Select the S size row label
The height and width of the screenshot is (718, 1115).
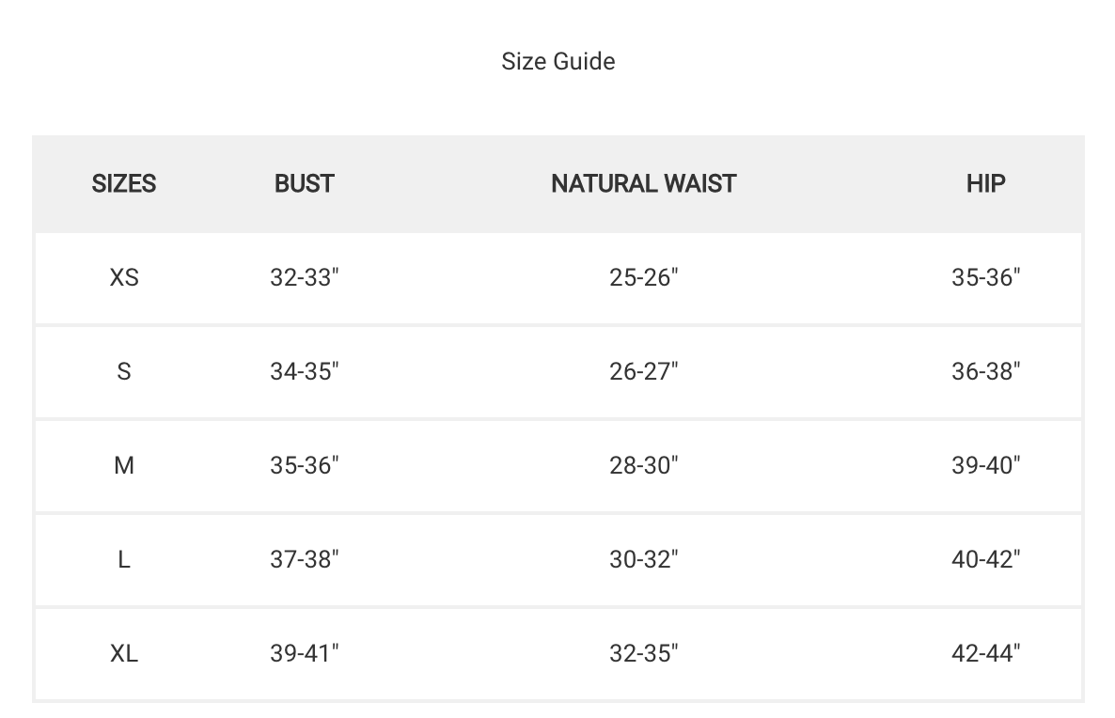(x=124, y=371)
